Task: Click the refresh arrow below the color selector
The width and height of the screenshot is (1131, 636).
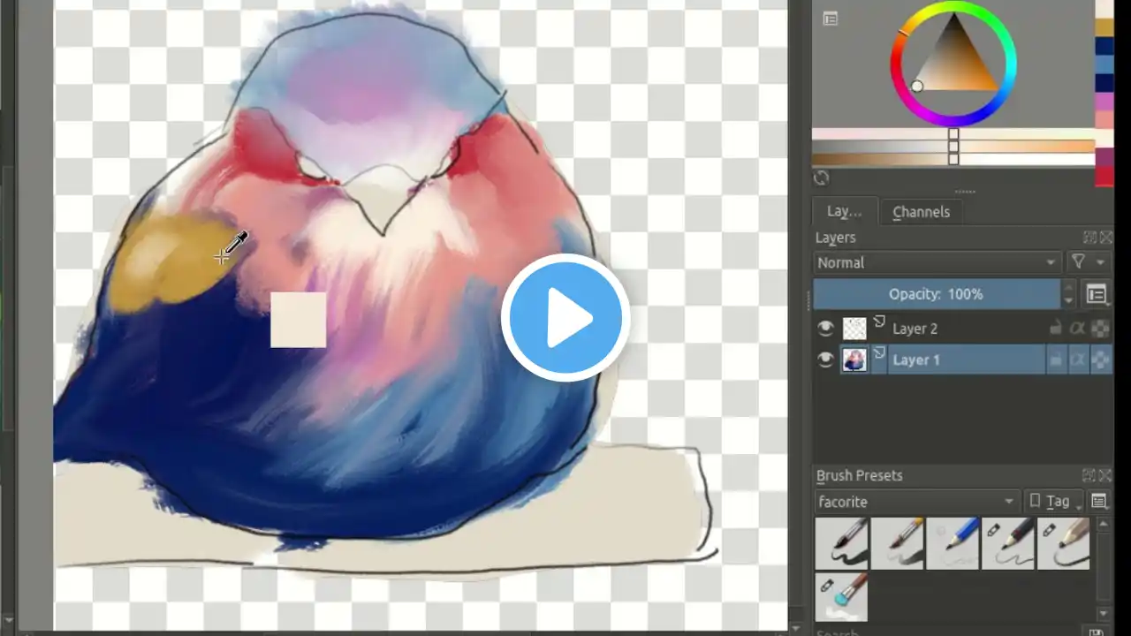Action: click(x=821, y=178)
